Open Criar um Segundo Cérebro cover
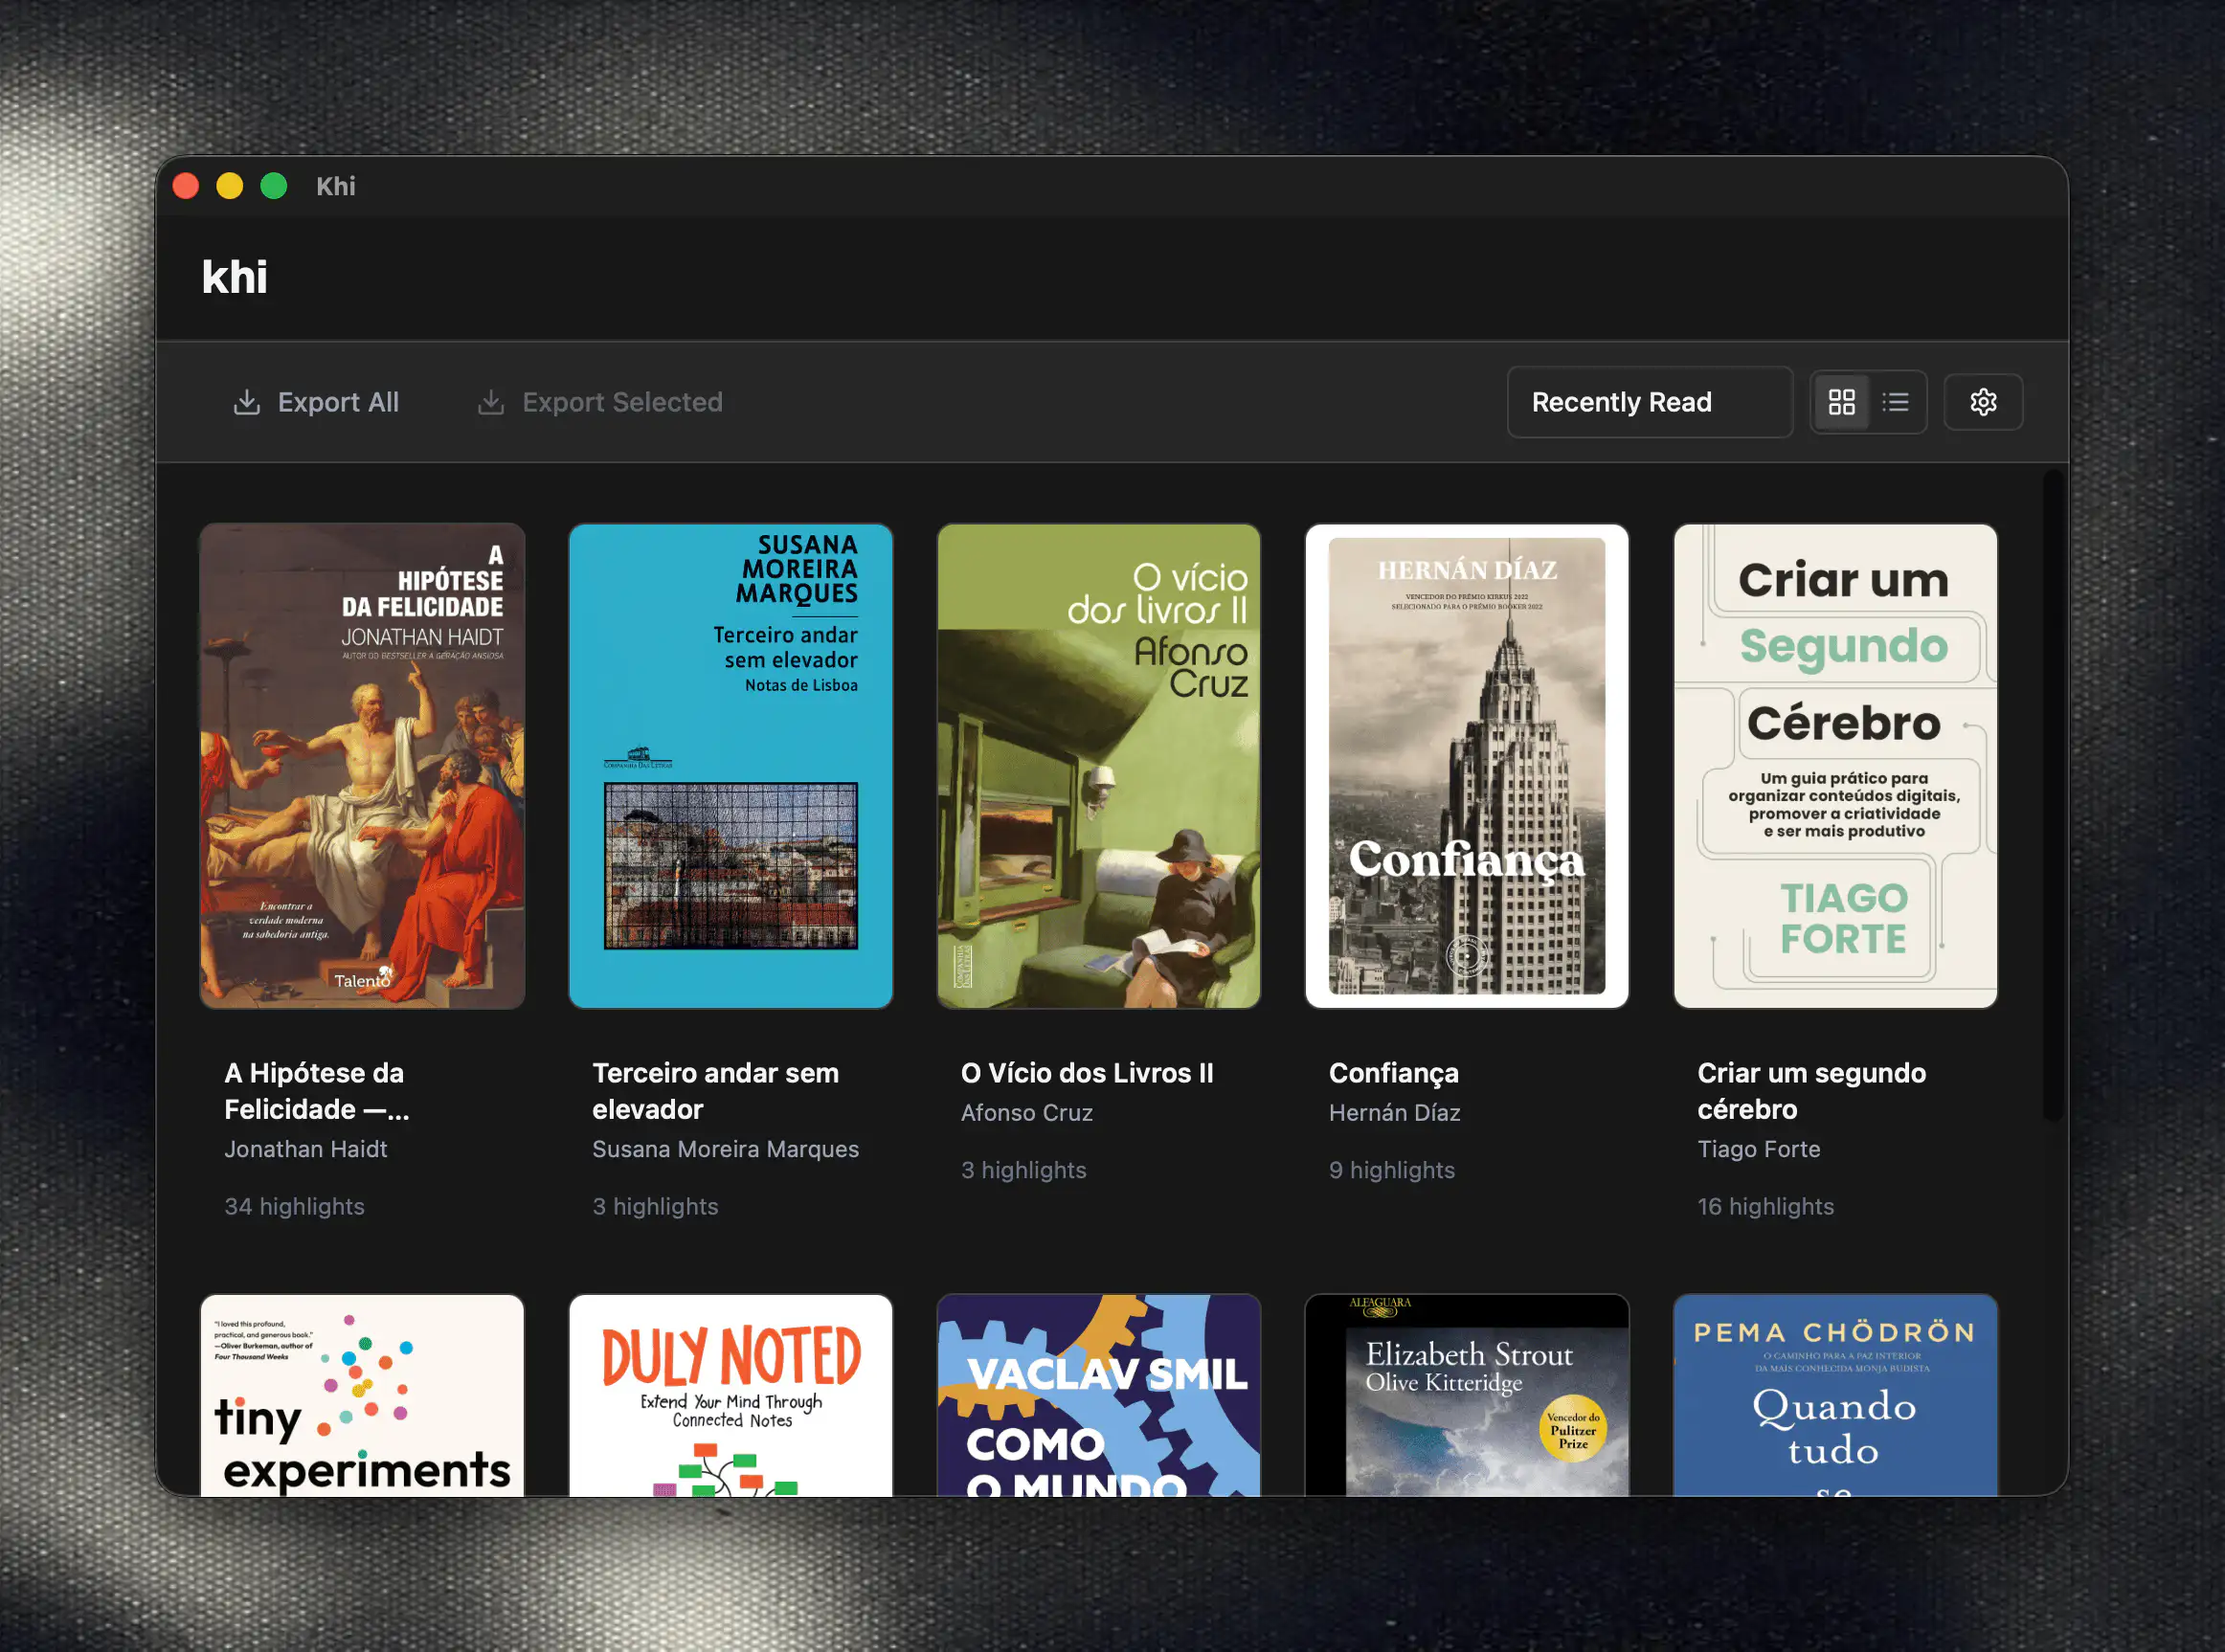This screenshot has width=2225, height=1652. [1835, 765]
